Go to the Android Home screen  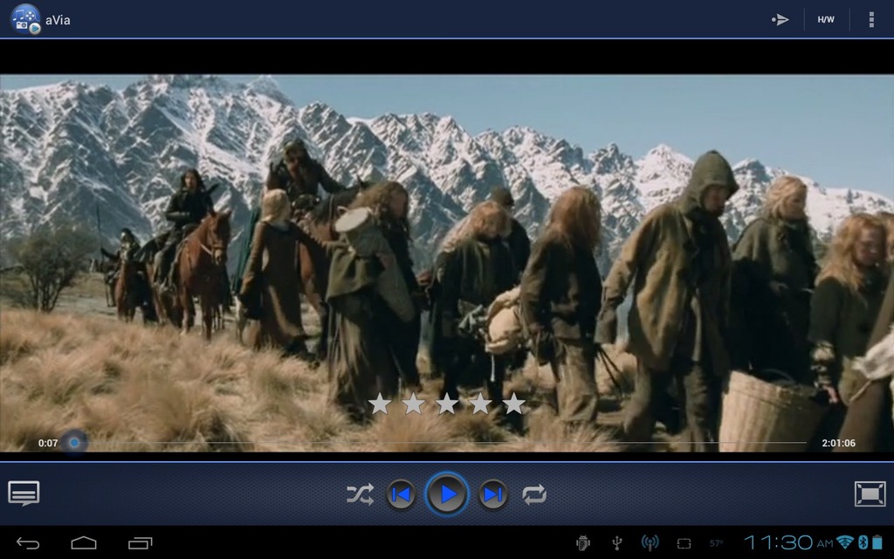pyautogui.click(x=84, y=543)
